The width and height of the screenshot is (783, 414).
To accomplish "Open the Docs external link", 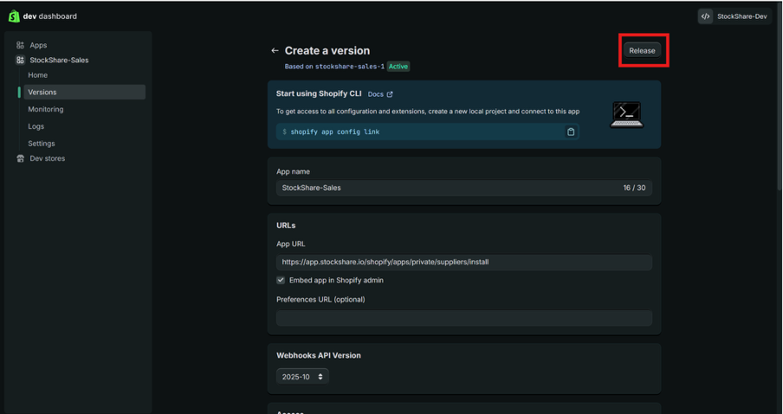I will (379, 94).
